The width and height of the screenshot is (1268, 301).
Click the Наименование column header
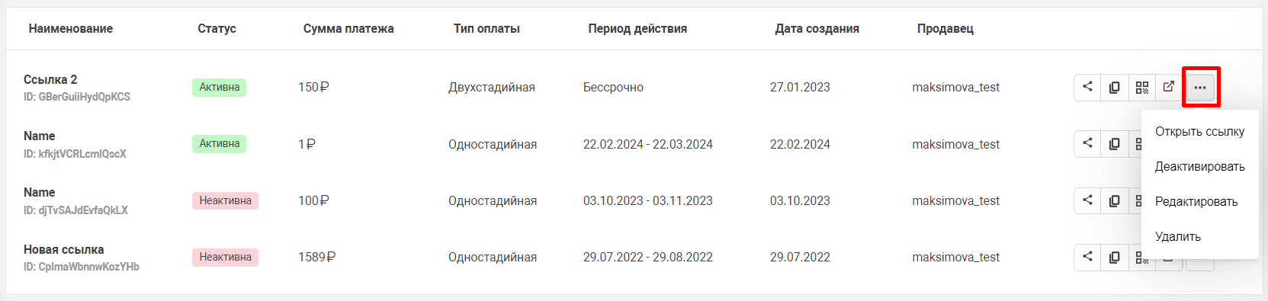(x=71, y=28)
